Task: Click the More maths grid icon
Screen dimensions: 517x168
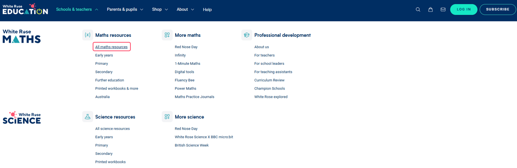Action: (167, 35)
